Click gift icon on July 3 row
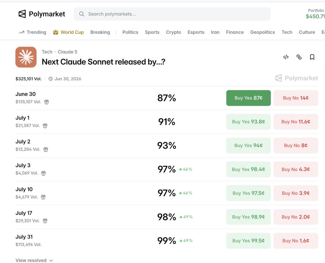The width and height of the screenshot is (325, 263). point(43,173)
